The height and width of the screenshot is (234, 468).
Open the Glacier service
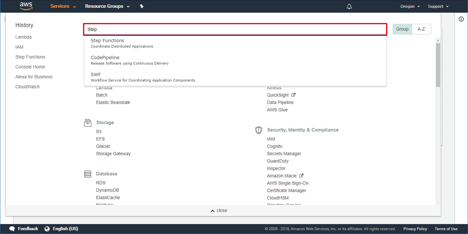(x=103, y=147)
